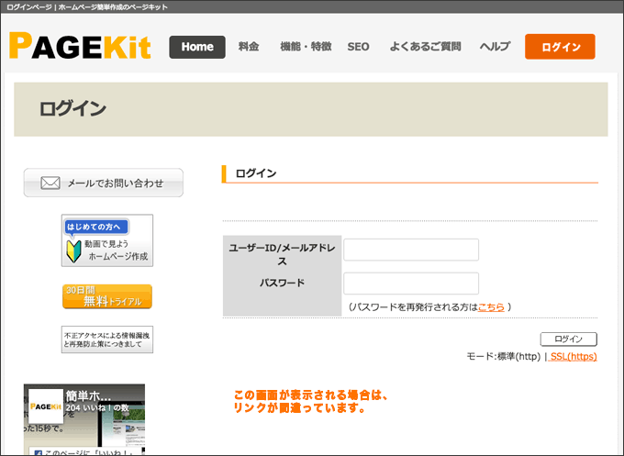Open よくあるご質問 FAQ menu item
624x456 pixels.
coord(425,47)
